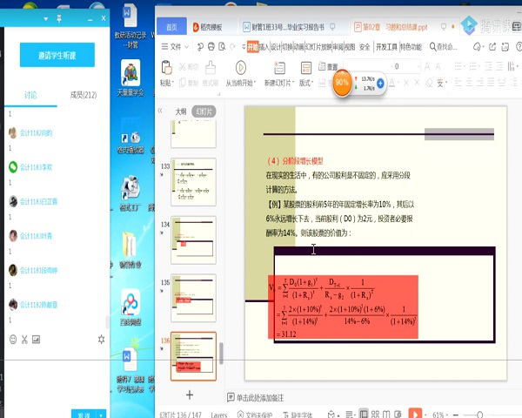
Task: Open the Animation (动画) ribbon tab
Action: click(298, 47)
